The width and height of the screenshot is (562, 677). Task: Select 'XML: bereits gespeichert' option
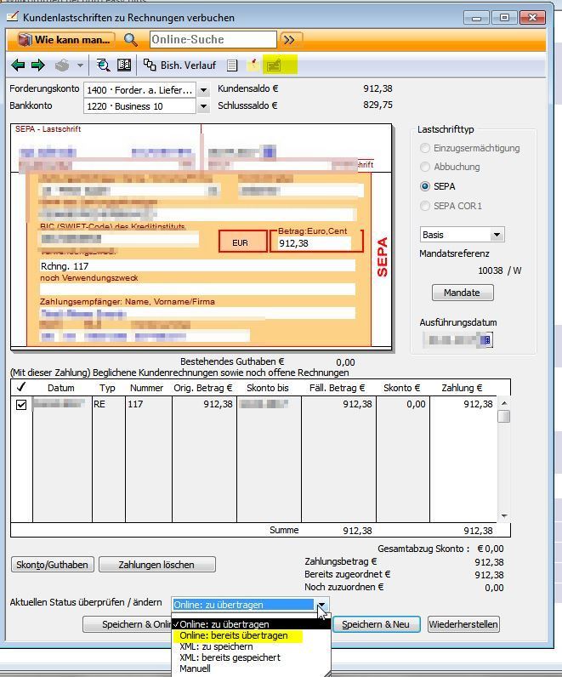(x=251, y=657)
